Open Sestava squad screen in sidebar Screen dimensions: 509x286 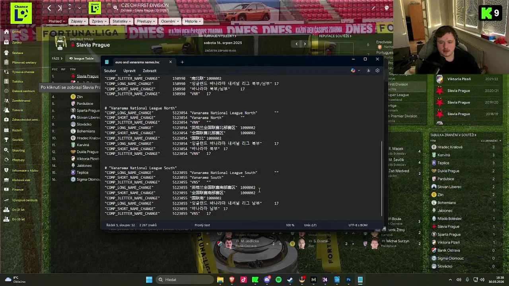coord(17,53)
